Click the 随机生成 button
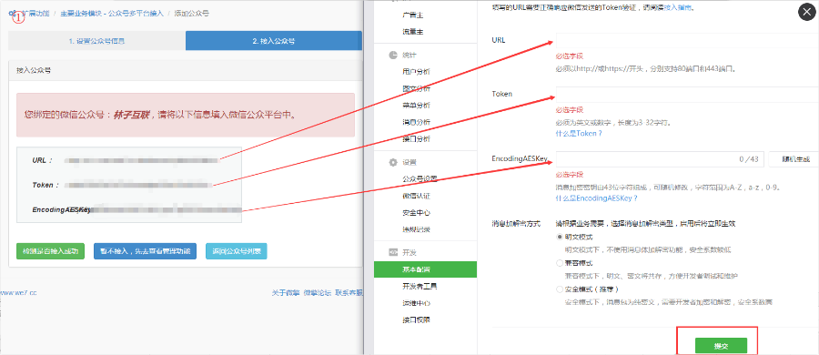This screenshot has width=819, height=355. (x=794, y=159)
